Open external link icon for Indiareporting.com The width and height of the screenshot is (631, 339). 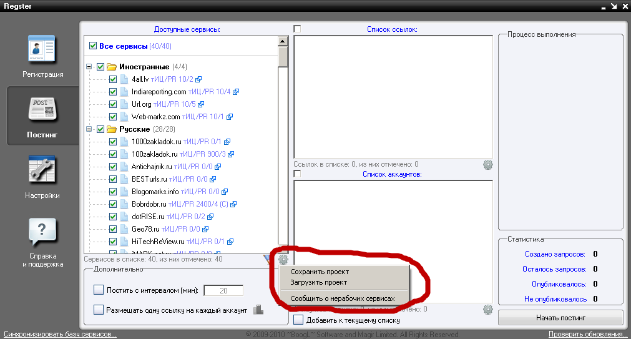(x=236, y=92)
